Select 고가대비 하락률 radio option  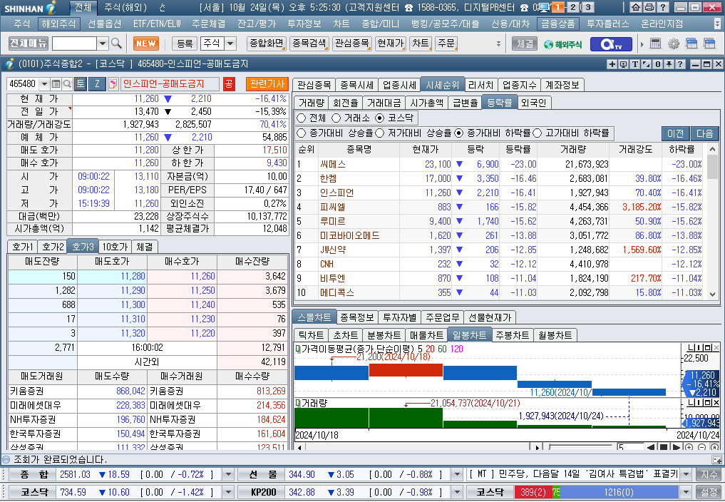537,133
